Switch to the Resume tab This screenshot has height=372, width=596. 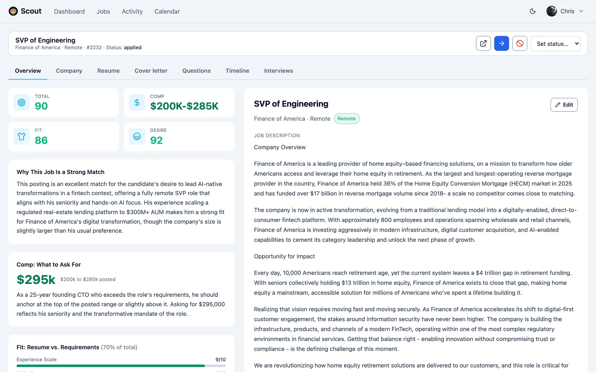(108, 71)
